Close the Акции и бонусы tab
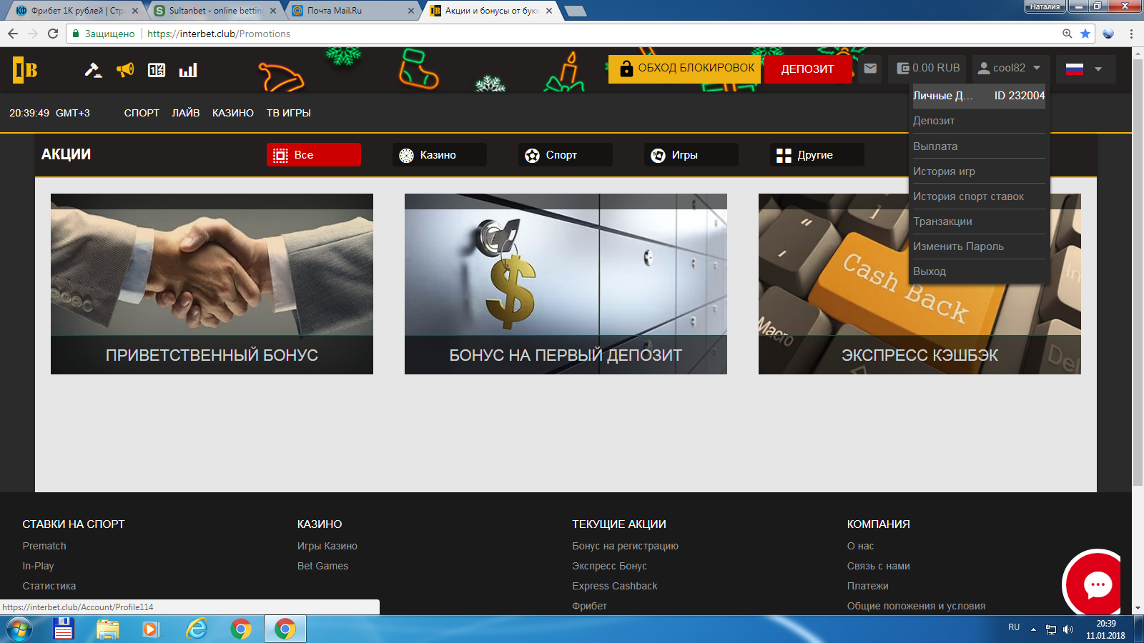 tap(549, 11)
